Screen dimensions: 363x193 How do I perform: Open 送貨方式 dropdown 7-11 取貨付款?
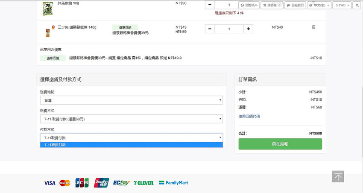click(131, 119)
